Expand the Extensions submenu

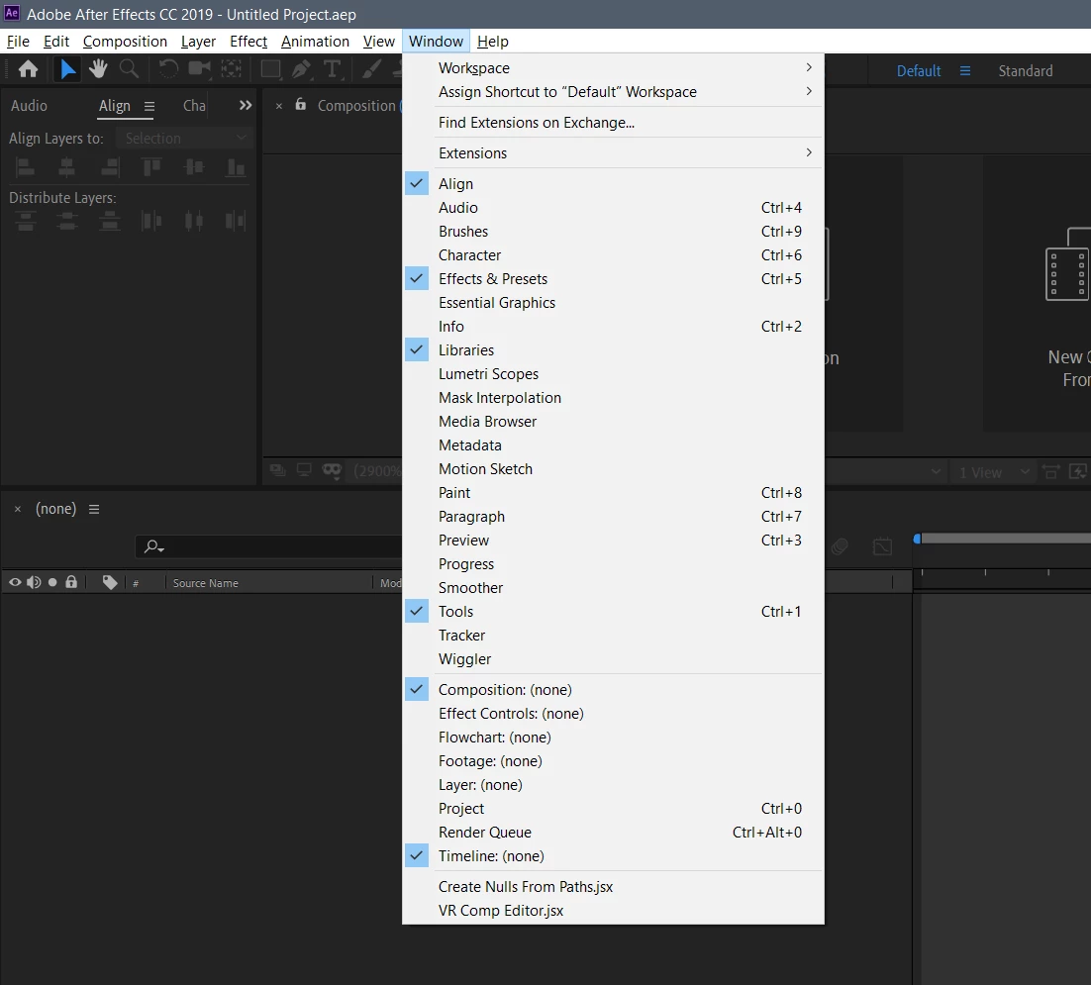612,153
